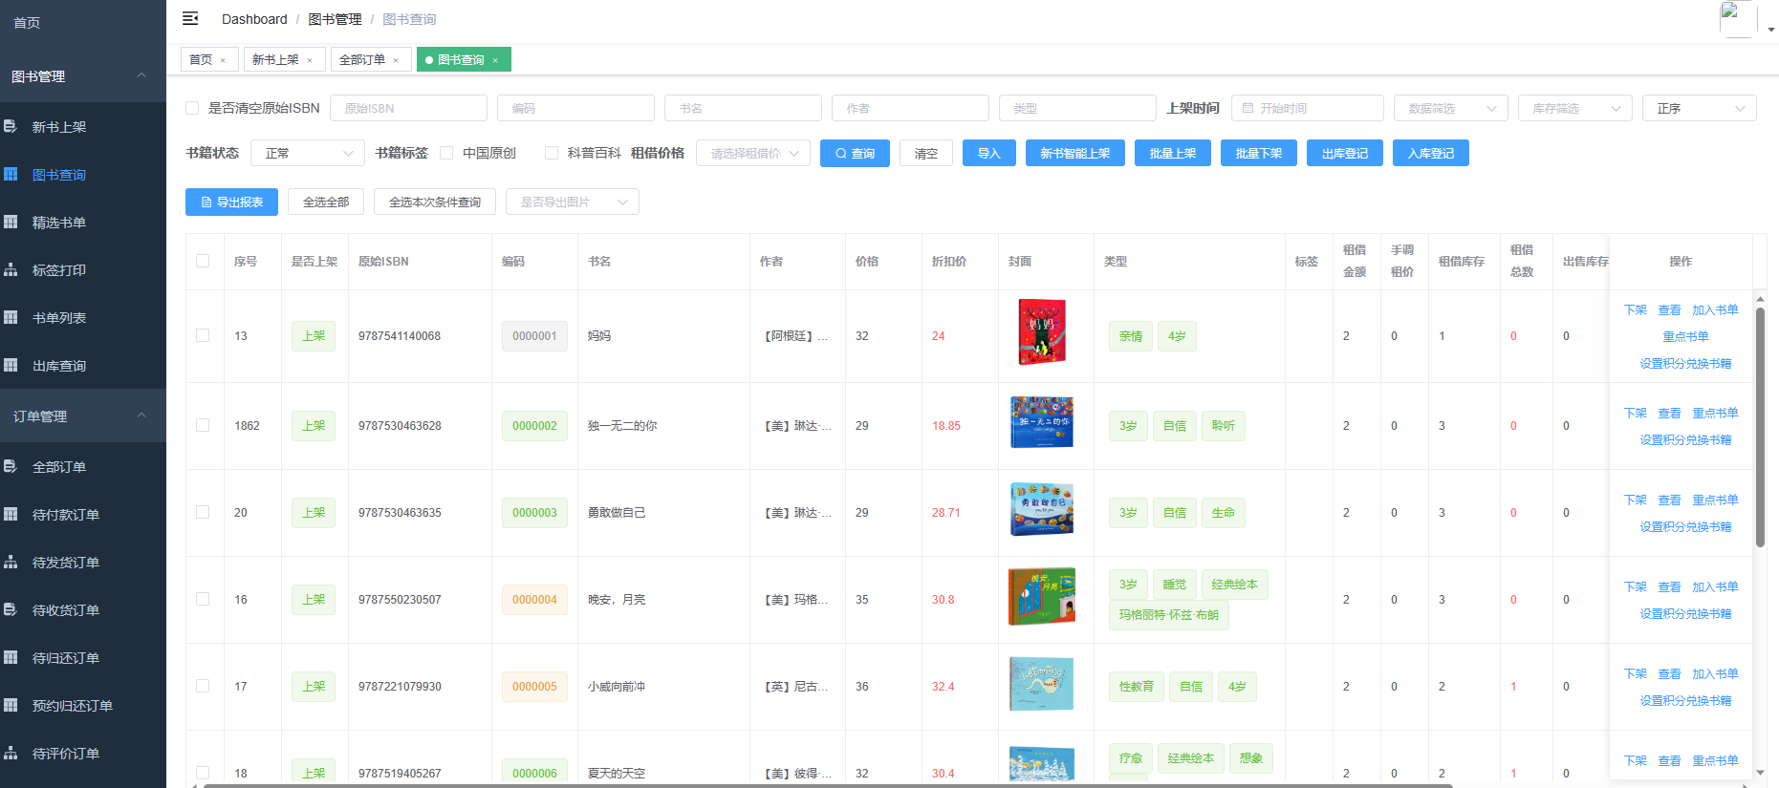Click the 清空 button
This screenshot has height=788, width=1779.
pyautogui.click(x=925, y=153)
